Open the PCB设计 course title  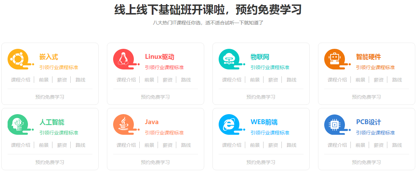368,122
